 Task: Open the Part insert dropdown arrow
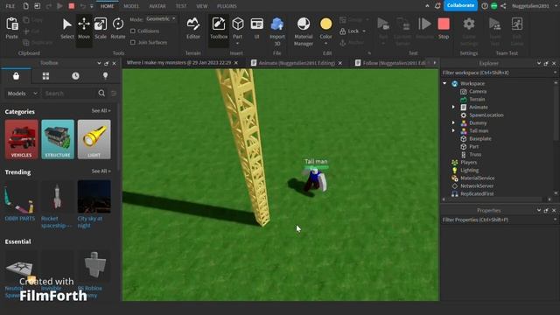(x=237, y=44)
